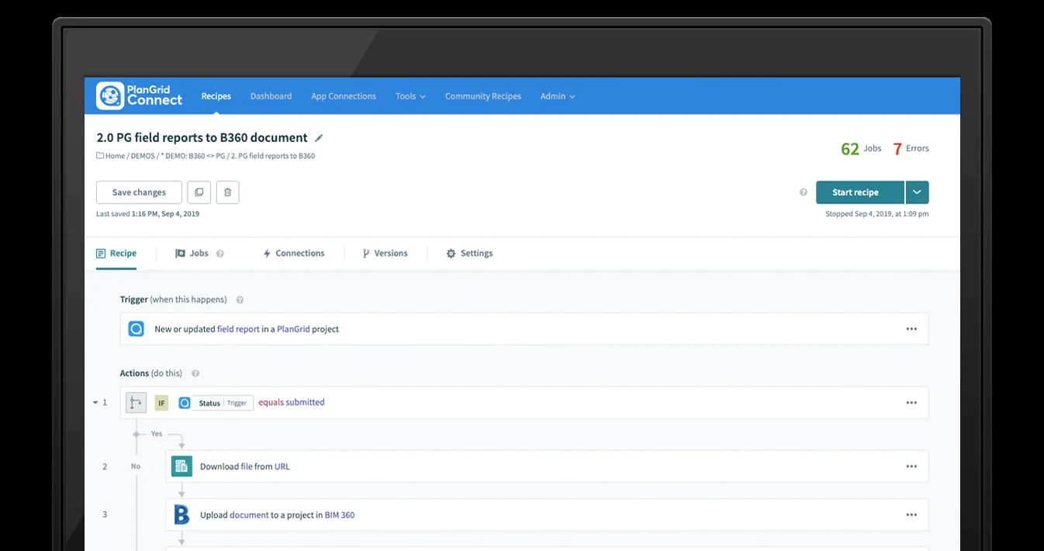This screenshot has height=551, width=1044.
Task: Click the IF label in step 1
Action: (161, 403)
